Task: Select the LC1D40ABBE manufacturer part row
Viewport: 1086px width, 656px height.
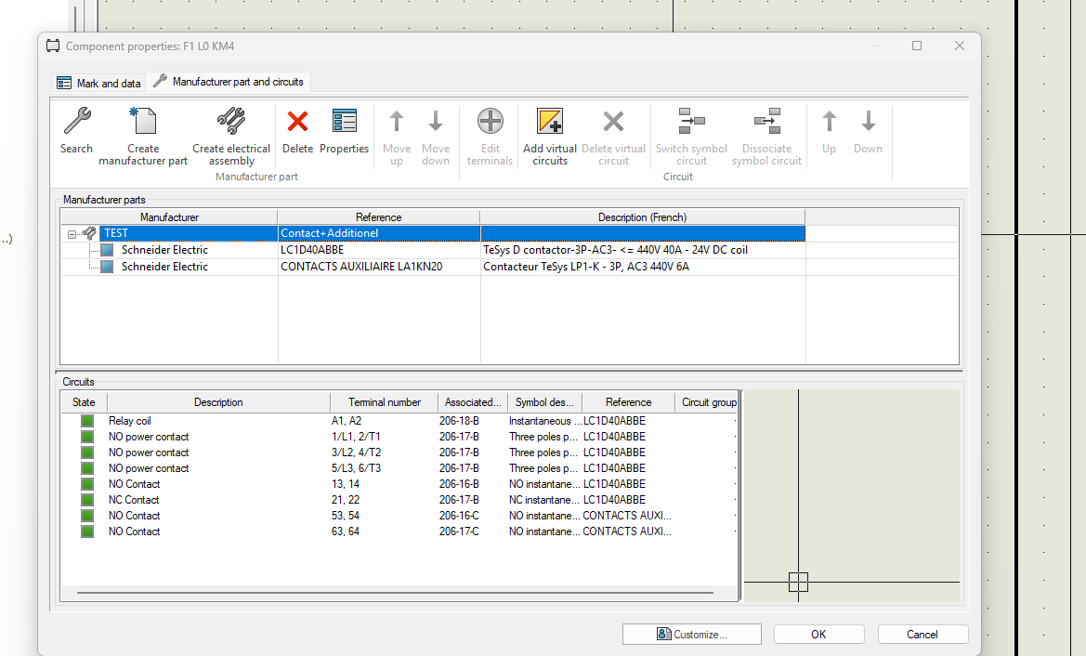Action: click(x=311, y=250)
